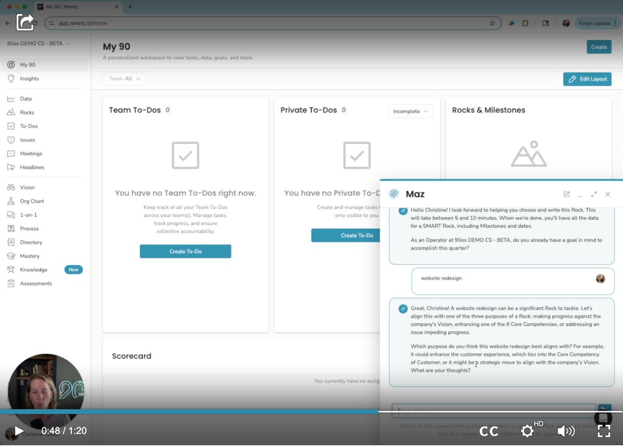
Task: Click Create To-Do under Private To-Dos
Action: pos(346,235)
